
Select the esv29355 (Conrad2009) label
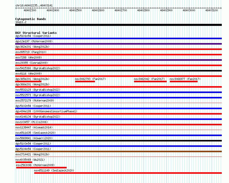[32, 63]
